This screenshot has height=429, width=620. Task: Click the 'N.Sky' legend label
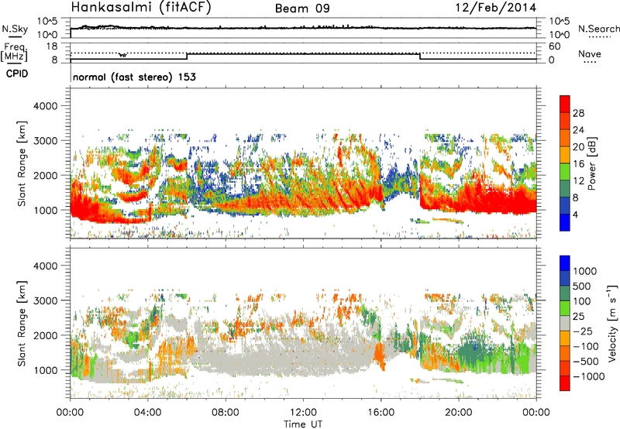15,29
